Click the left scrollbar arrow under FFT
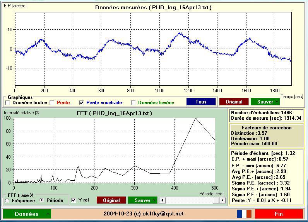 (162, 200)
